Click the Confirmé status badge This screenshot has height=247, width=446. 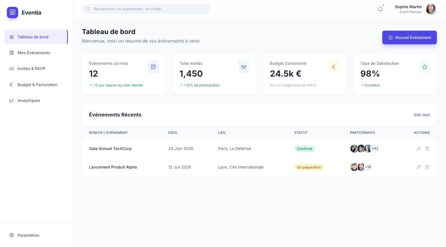304,149
